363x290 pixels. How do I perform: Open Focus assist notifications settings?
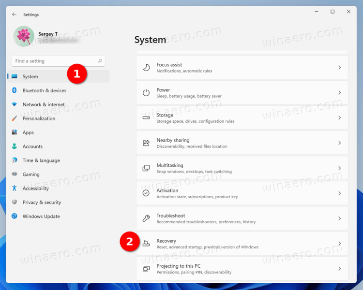(x=242, y=67)
